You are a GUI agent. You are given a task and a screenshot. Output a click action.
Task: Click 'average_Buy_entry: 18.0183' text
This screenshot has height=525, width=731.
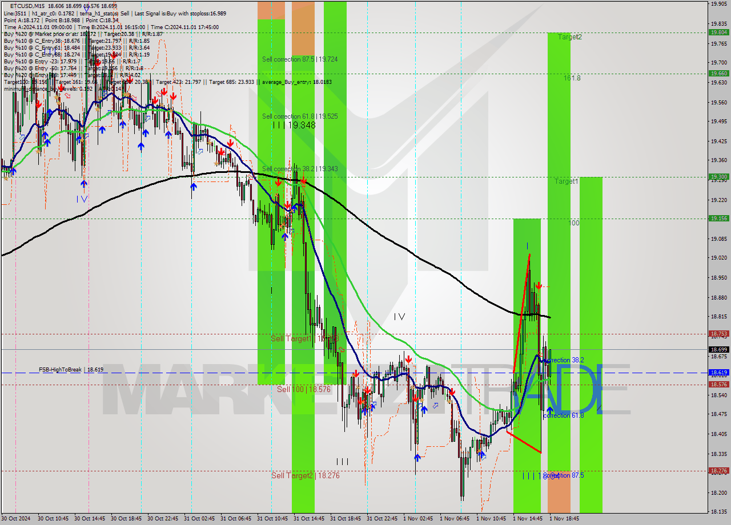point(297,82)
